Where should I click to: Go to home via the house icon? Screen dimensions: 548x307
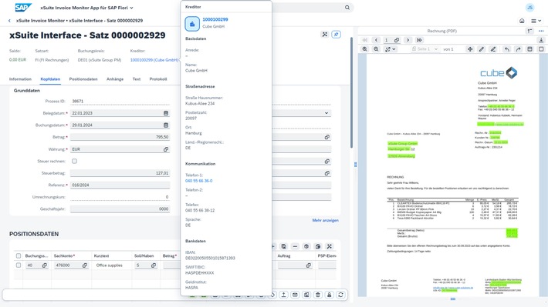click(522, 21)
